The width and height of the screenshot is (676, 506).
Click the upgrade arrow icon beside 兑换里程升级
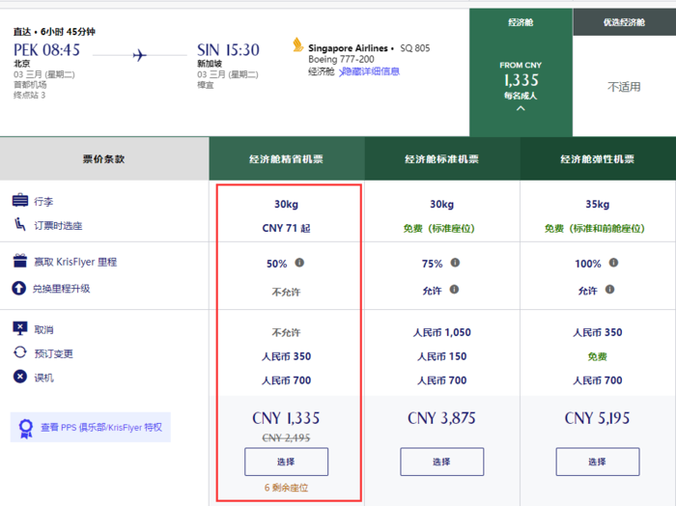click(x=20, y=288)
